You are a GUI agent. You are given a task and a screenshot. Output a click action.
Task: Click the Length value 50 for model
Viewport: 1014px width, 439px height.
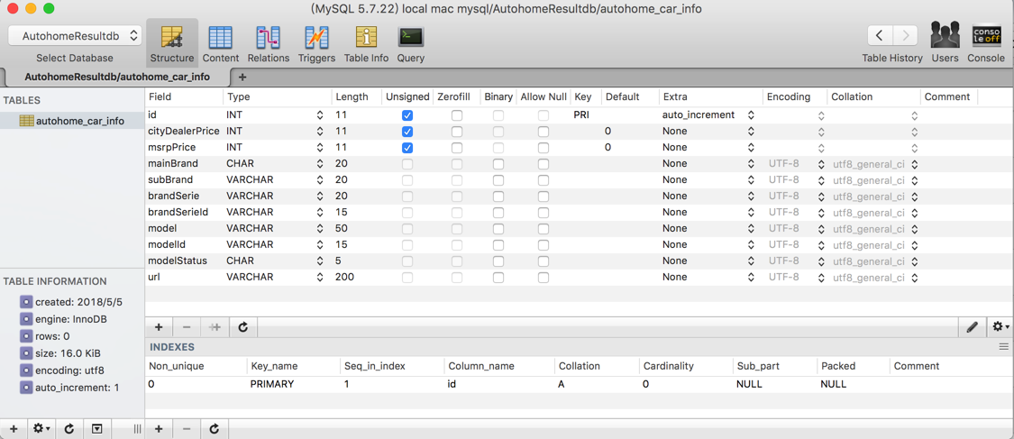(x=342, y=228)
